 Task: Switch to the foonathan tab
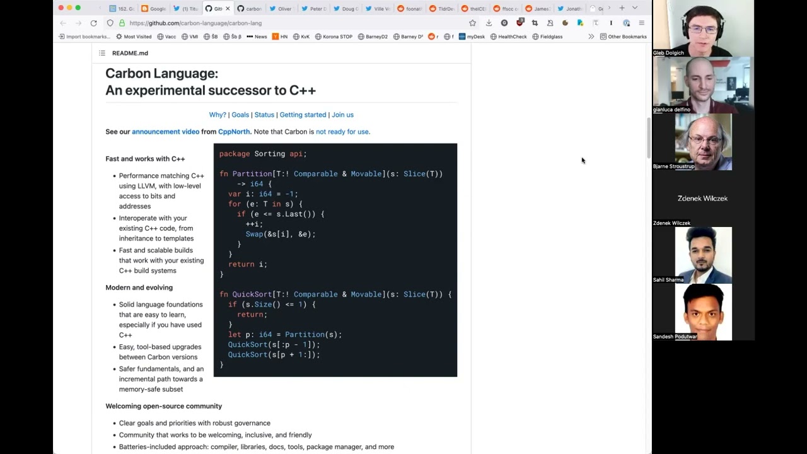410,8
